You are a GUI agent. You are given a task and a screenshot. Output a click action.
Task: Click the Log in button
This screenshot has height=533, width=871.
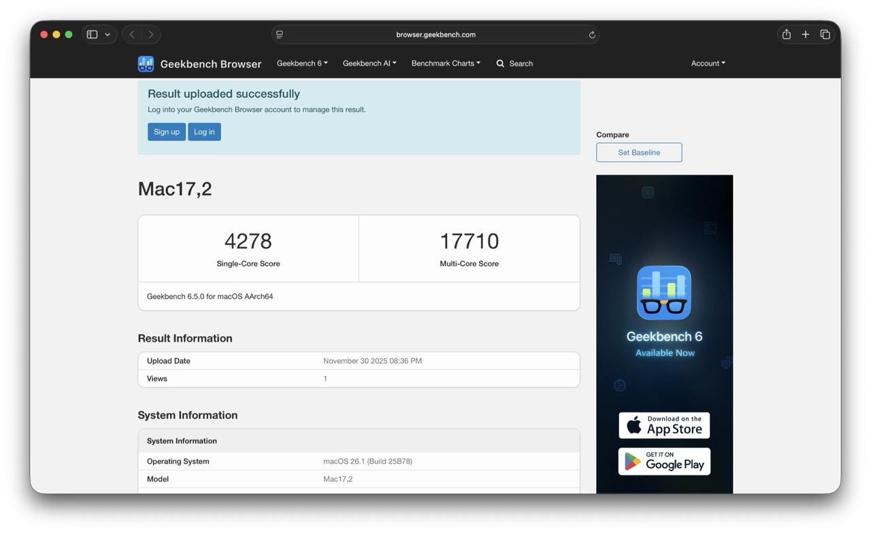[x=204, y=132]
